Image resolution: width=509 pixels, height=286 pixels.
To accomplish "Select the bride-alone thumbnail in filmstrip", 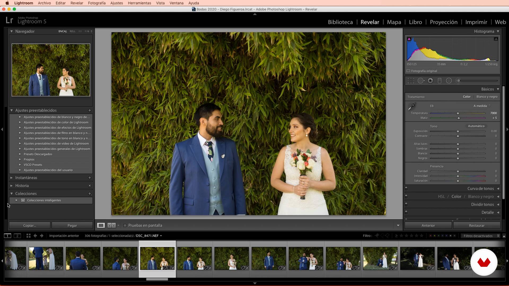I will pos(231,258).
